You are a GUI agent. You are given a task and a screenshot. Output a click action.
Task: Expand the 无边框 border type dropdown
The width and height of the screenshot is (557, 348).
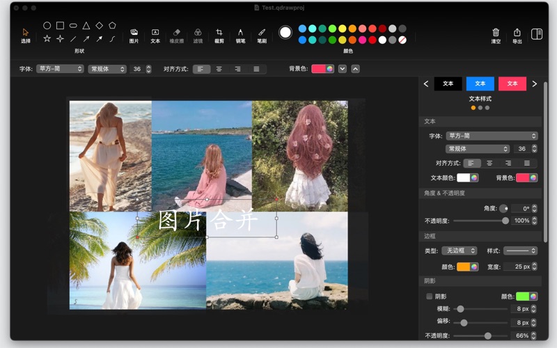[460, 251]
